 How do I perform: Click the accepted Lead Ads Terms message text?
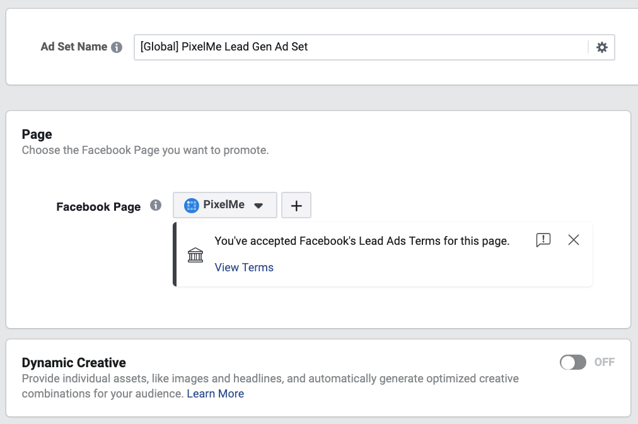click(362, 241)
